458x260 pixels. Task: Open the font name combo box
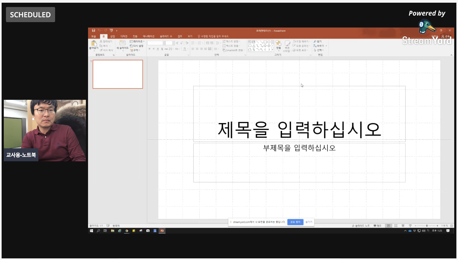coord(156,43)
